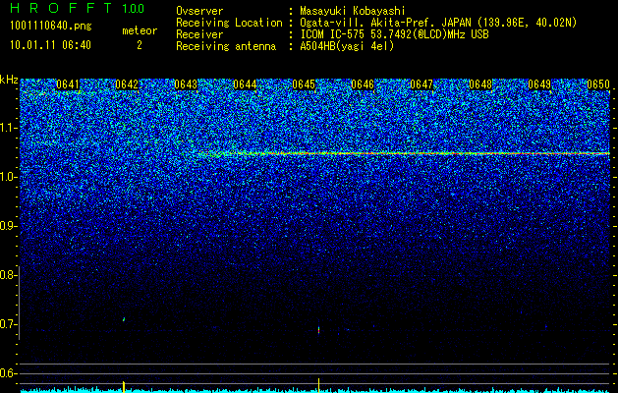Click the 0647 time marker

(x=421, y=84)
